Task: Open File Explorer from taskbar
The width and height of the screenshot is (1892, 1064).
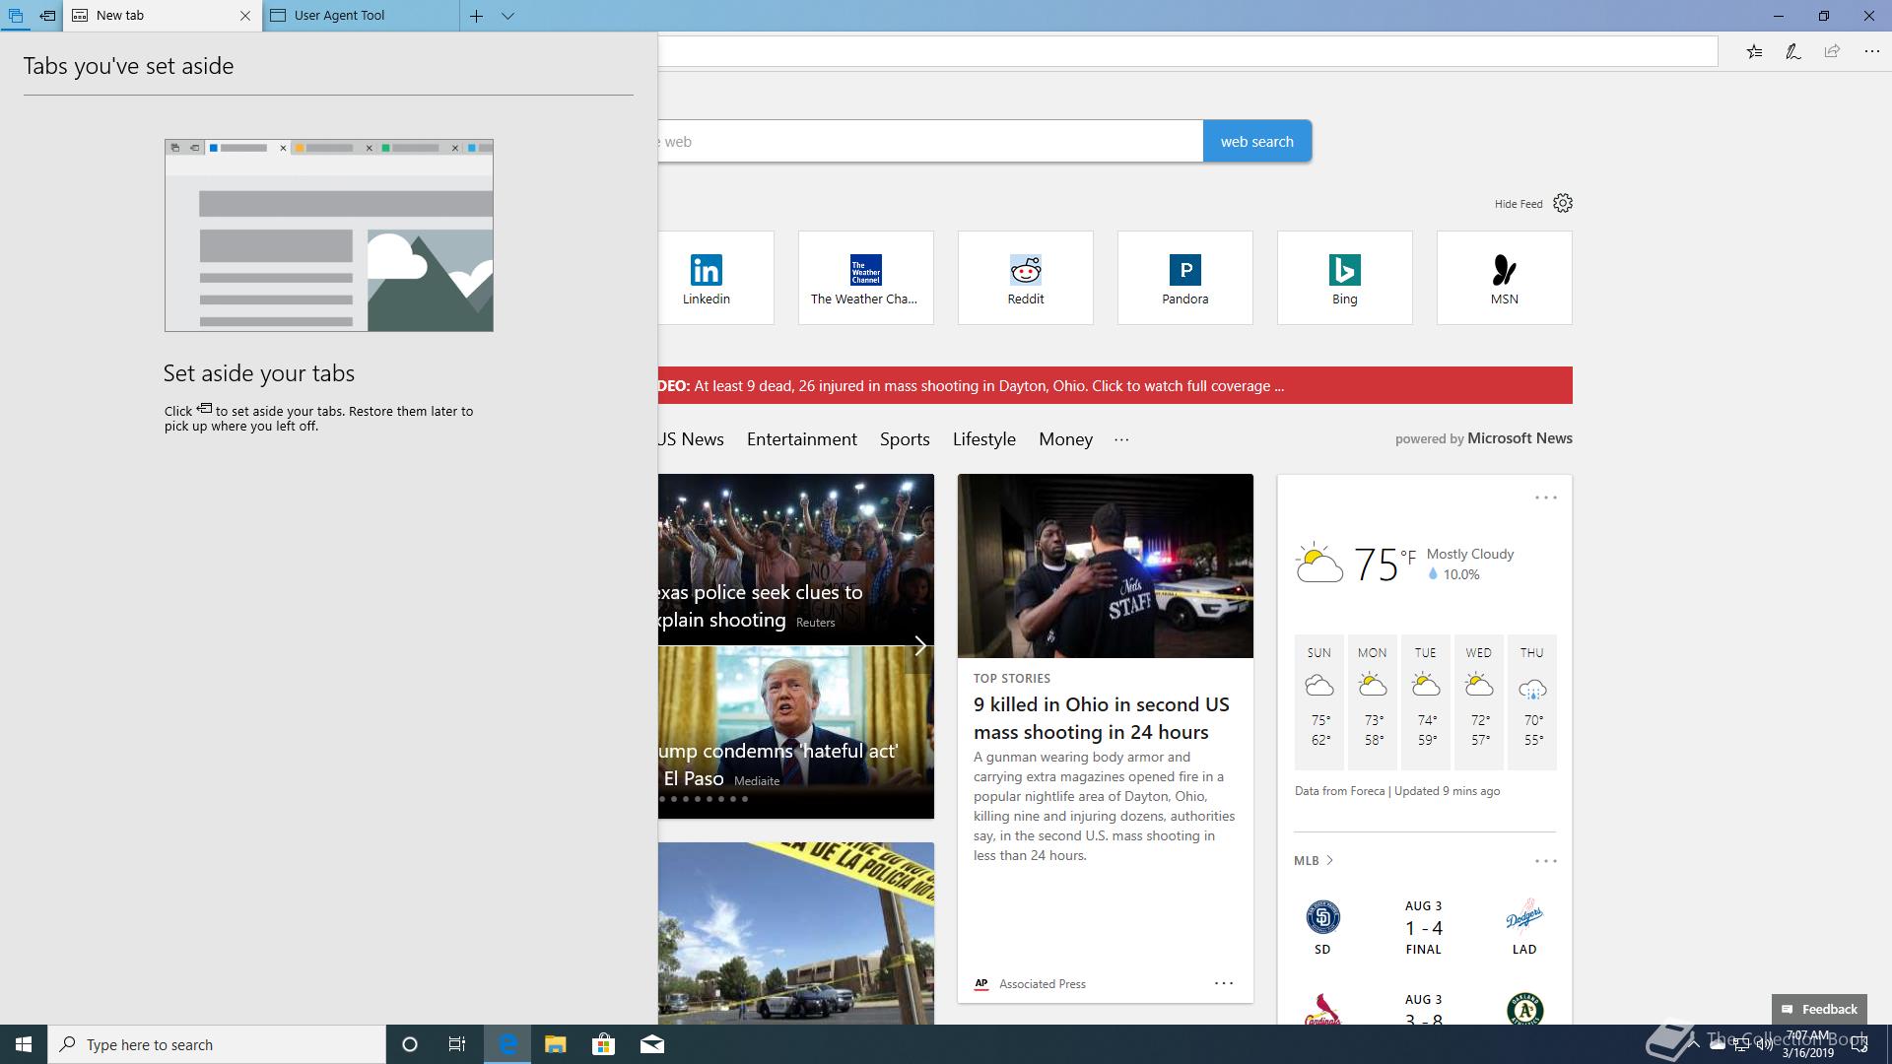Action: point(556,1044)
